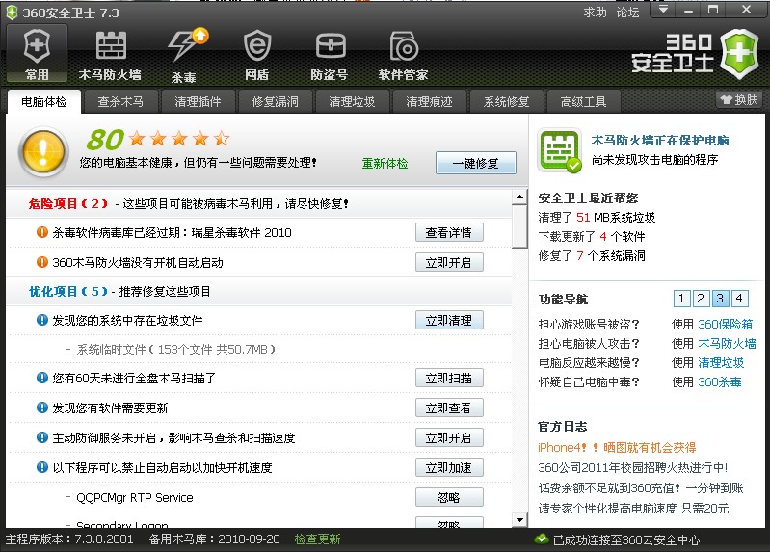
Task: Select page 4 in 功能导航
Action: [x=739, y=298]
